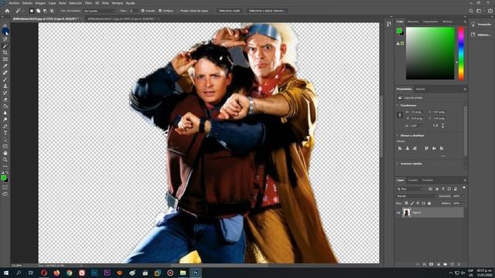Open the Opacidad slider dropdown arrow
495x278 pixels.
(x=463, y=196)
